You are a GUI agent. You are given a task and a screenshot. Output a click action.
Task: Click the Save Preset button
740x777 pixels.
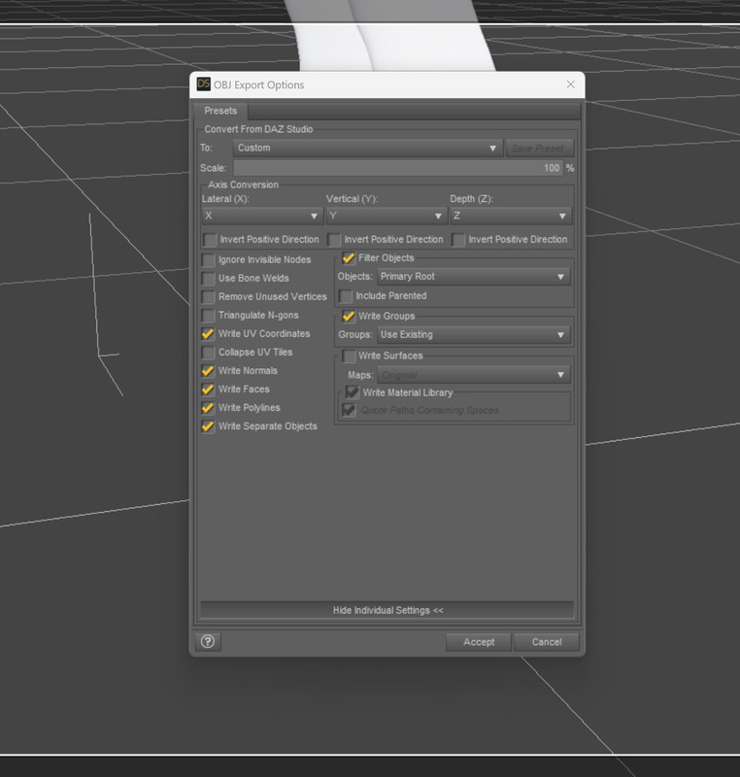[539, 149]
